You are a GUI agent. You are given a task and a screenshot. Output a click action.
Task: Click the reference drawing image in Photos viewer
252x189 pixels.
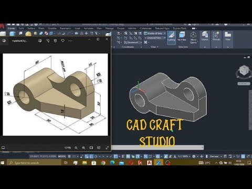pos(55,94)
